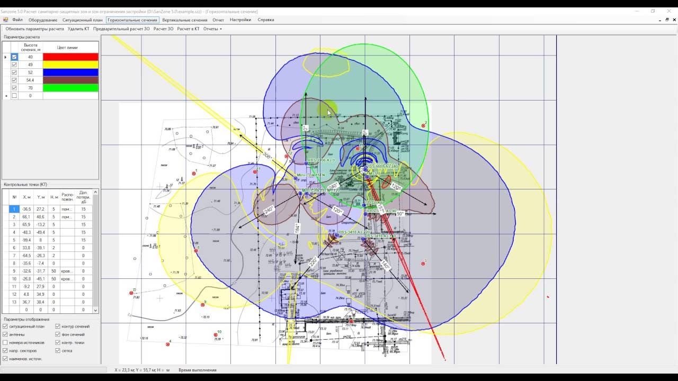Select control point 3 marker on map
Viewport: 678px width, 381px height.
tap(423, 264)
